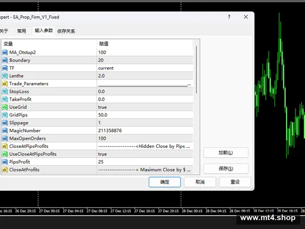Select the 输入参数 tab
This screenshot has height=229, width=305.
pos(44,31)
